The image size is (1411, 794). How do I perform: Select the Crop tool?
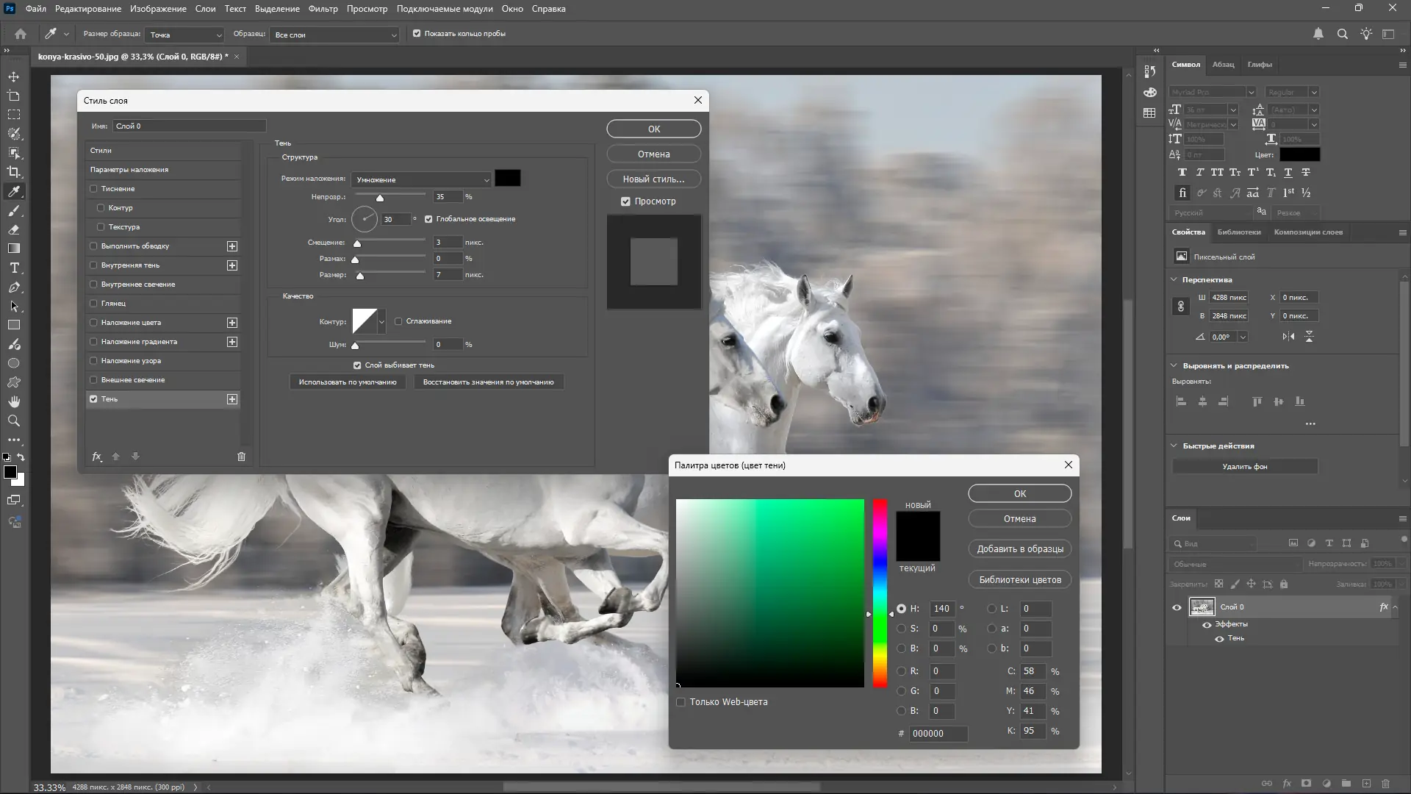pyautogui.click(x=13, y=172)
